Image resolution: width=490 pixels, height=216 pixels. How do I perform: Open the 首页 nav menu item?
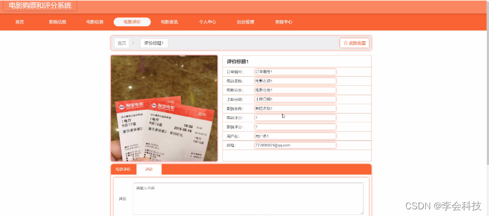(20, 22)
